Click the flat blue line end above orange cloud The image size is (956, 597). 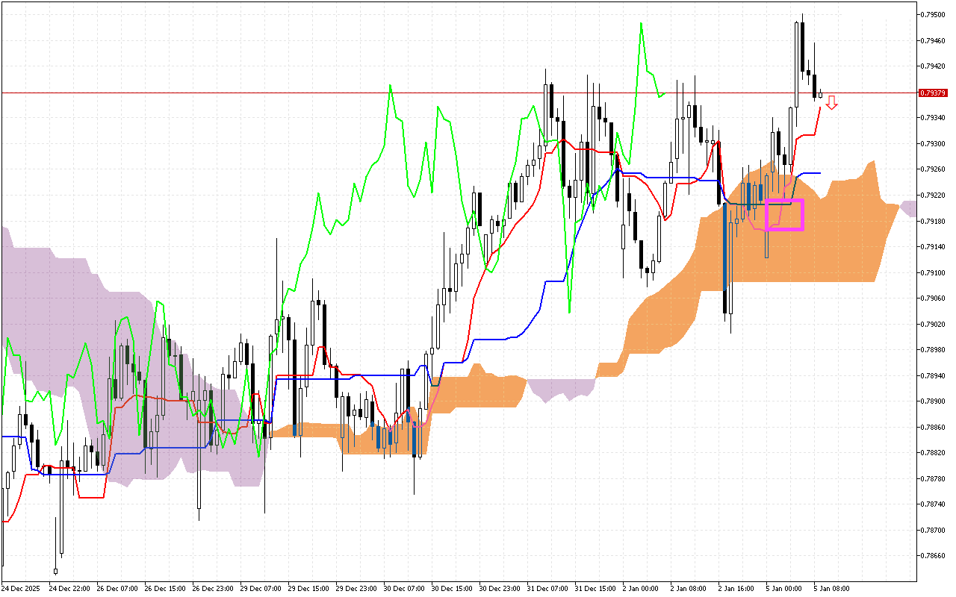click(819, 173)
